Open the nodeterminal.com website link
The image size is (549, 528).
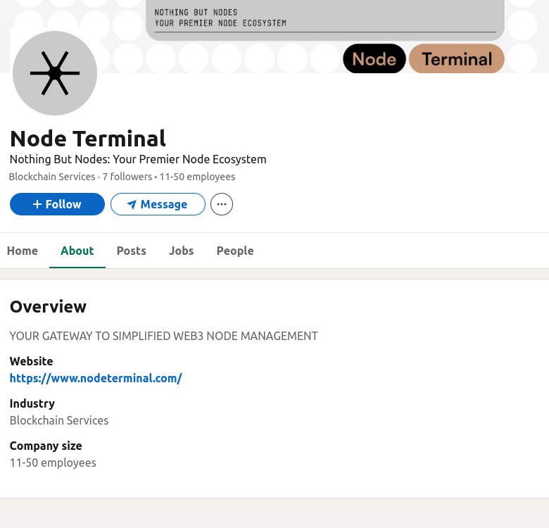[x=96, y=378]
